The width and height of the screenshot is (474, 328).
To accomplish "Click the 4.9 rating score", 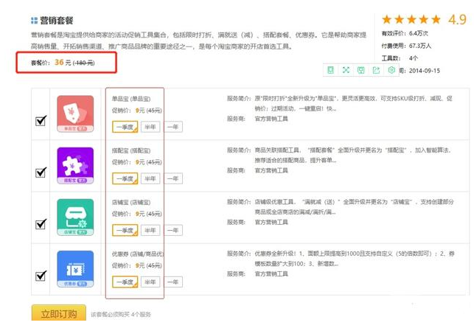I will coord(457,20).
